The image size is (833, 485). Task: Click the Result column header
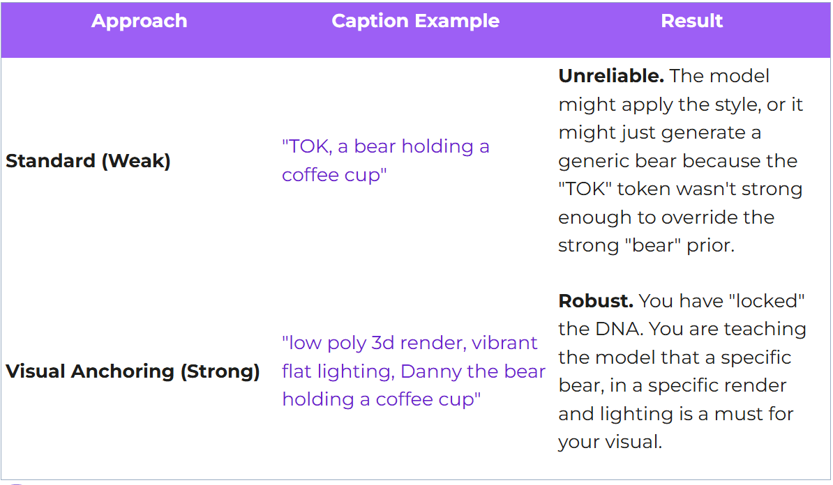pos(691,21)
